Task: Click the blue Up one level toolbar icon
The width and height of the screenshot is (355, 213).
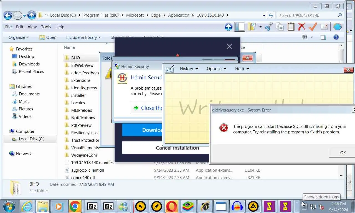Action: [x=229, y=27]
